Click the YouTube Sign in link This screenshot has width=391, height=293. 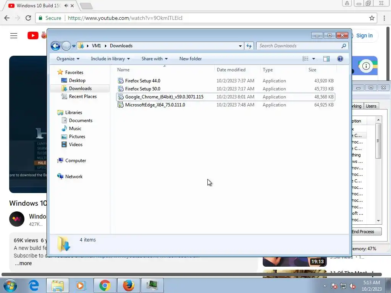364,35
